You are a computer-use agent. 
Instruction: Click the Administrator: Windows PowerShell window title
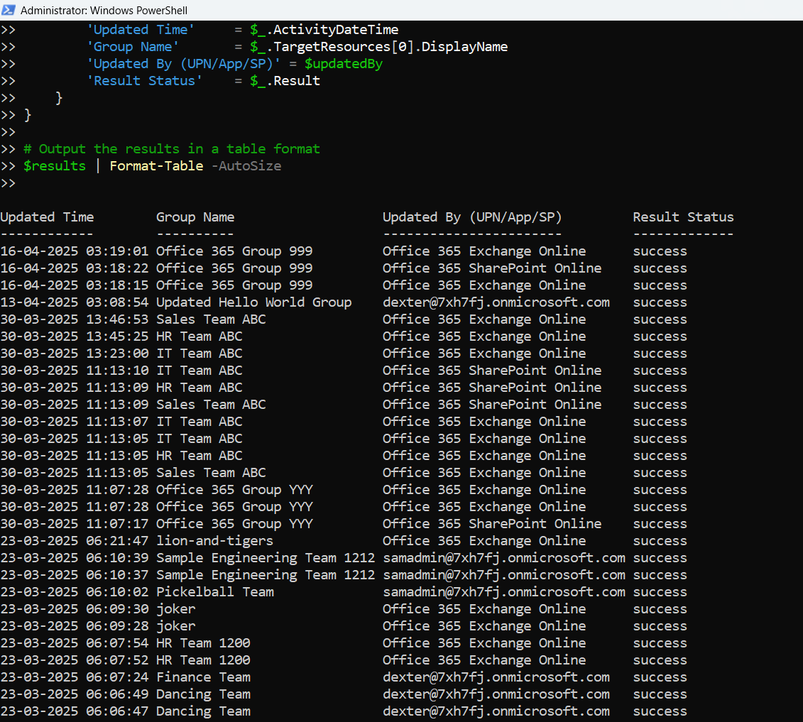[104, 11]
